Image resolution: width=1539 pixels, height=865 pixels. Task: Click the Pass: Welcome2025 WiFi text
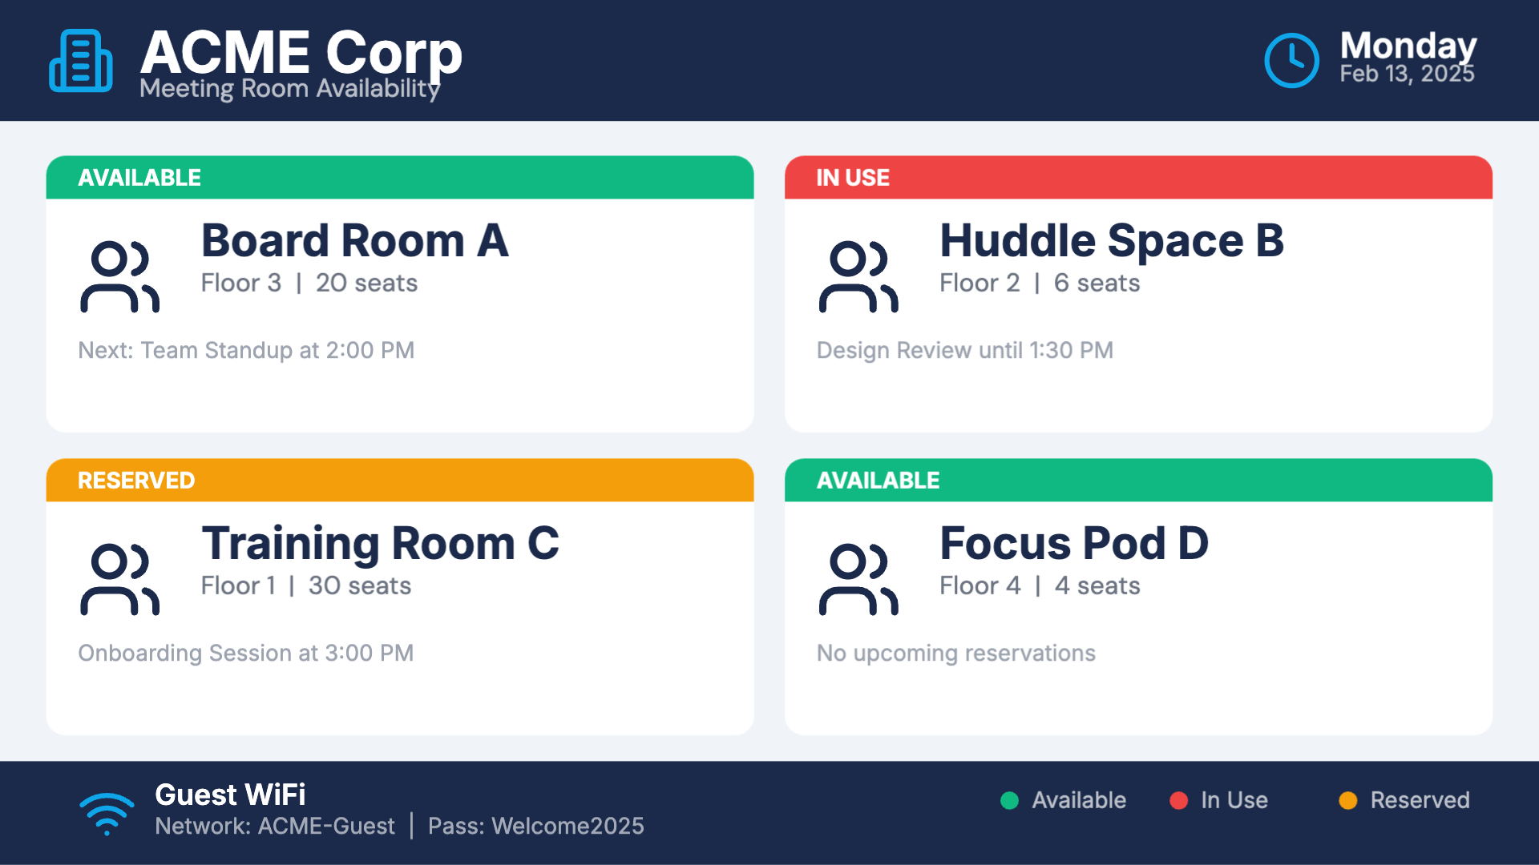point(535,826)
